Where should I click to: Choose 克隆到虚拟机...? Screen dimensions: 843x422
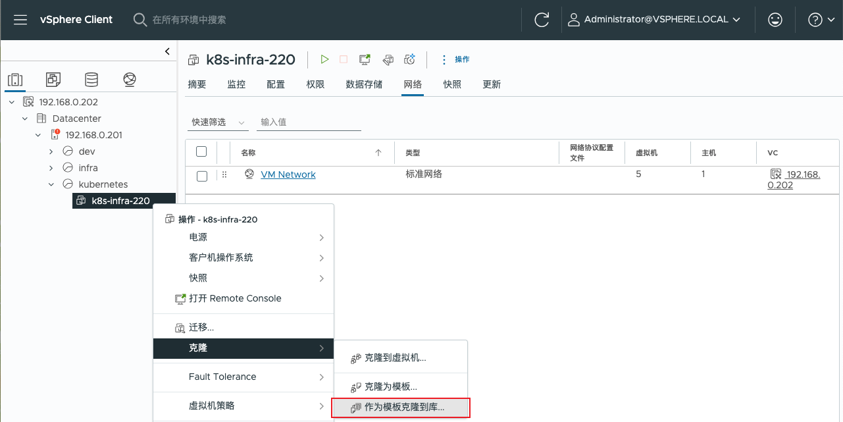[x=401, y=358]
